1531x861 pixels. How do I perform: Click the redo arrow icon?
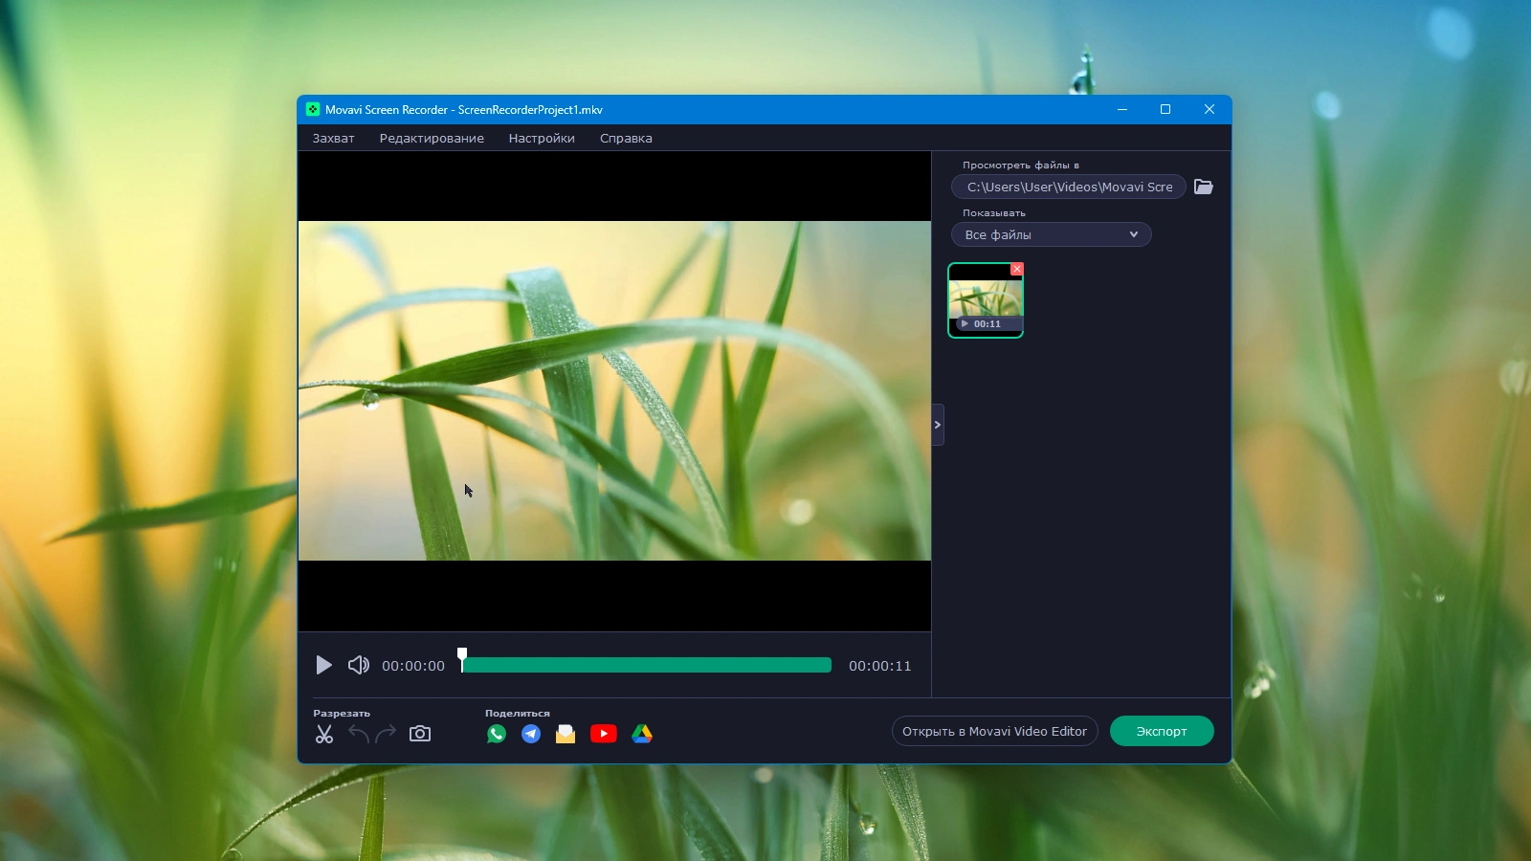[386, 734]
